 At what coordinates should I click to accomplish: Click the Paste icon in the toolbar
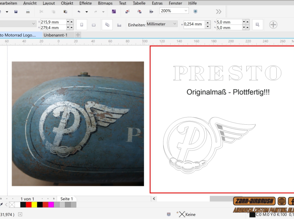click(65, 12)
